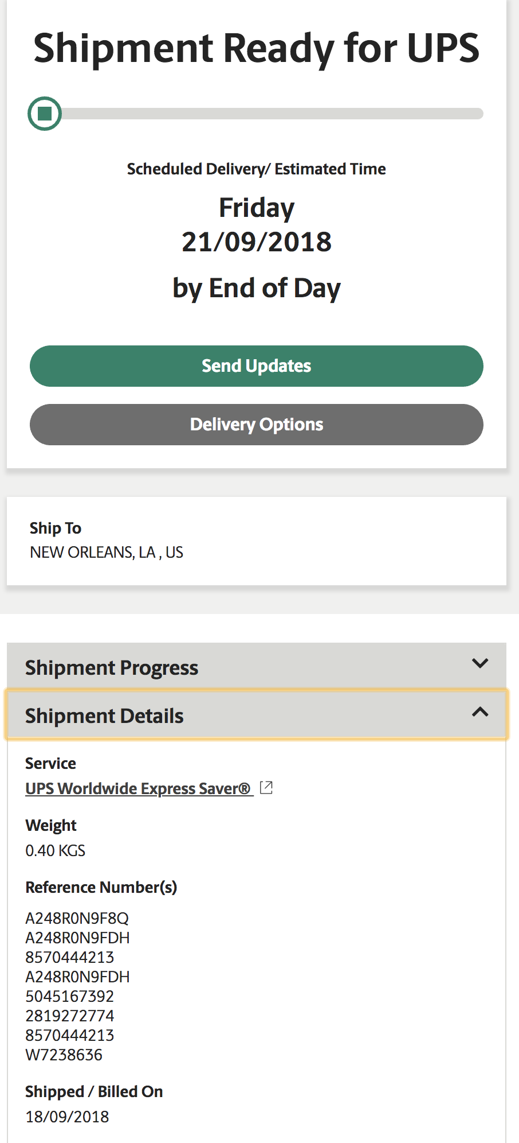Click reference number 5045167392
519x1143 pixels.
70,996
